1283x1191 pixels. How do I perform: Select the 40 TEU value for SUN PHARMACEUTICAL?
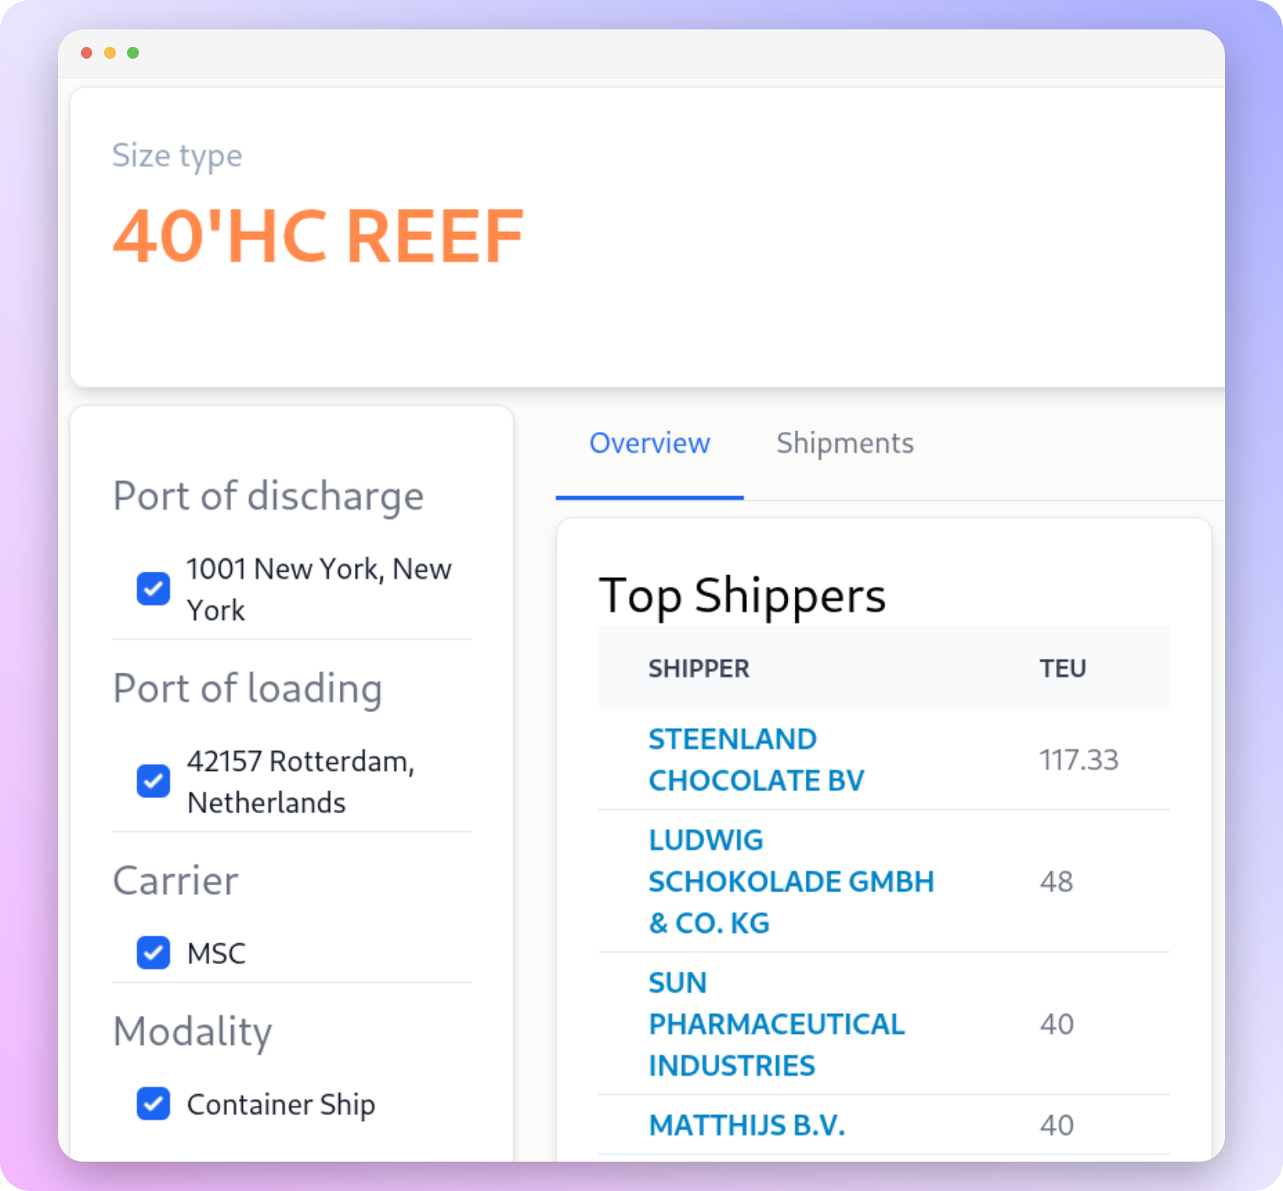1057,1024
